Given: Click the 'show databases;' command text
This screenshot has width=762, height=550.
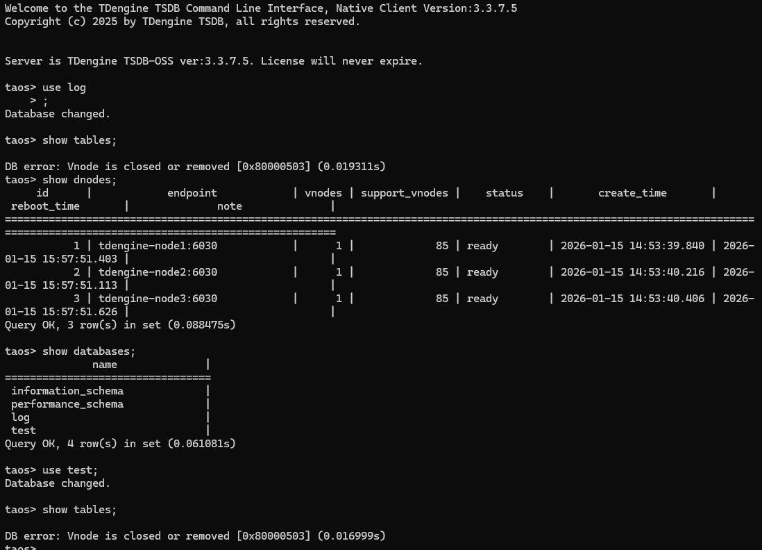Looking at the screenshot, I should point(89,351).
